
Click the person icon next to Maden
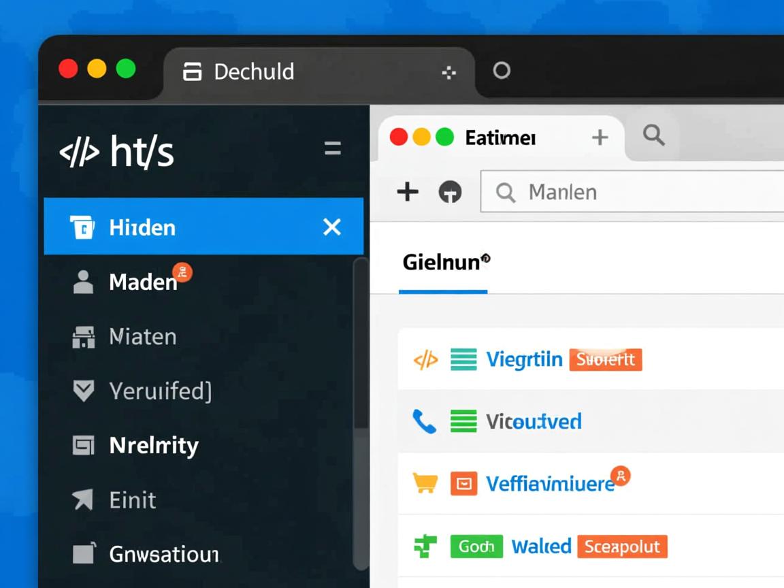coord(83,282)
